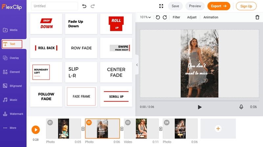Open the transition between clips 01 and 02

point(83,129)
